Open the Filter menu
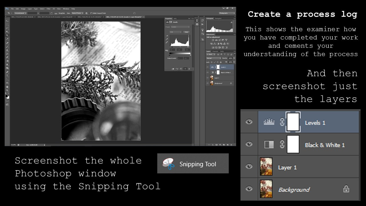The width and height of the screenshot is (366, 206). 48,9
